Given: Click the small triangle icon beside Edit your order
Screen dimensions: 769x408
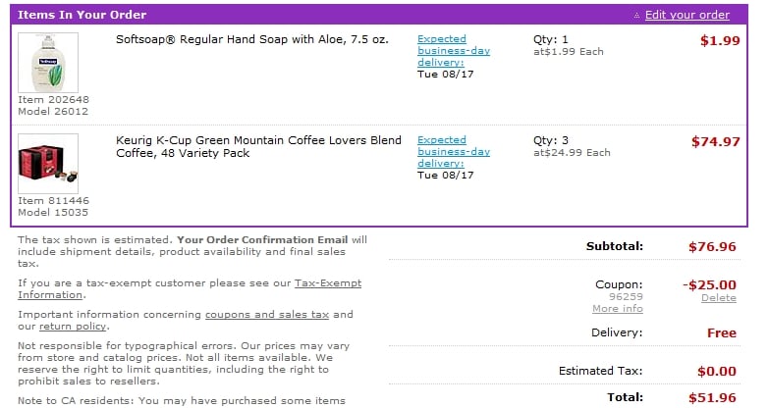Looking at the screenshot, I should (x=636, y=16).
